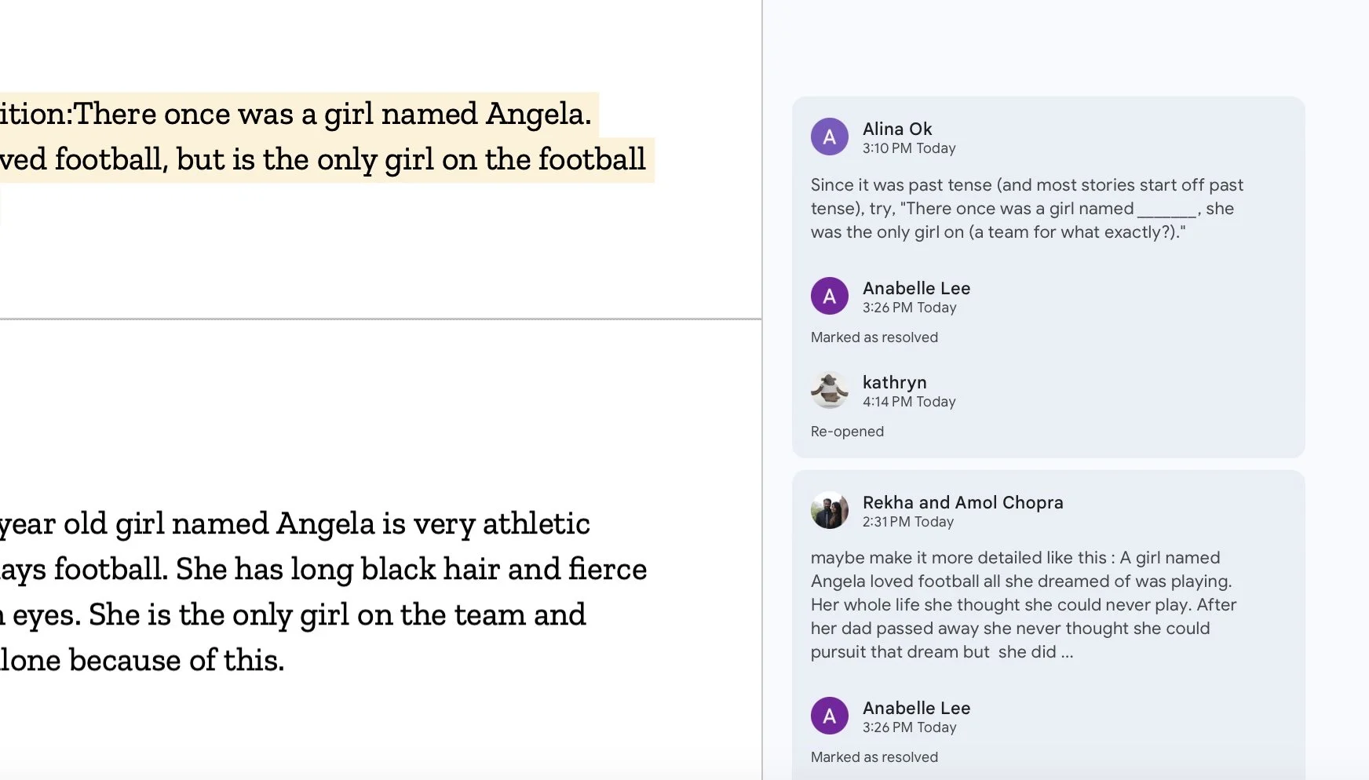Viewport: 1369px width, 780px height.
Task: Click the highlighted text 'girl named Angela.'
Action: [x=458, y=115]
